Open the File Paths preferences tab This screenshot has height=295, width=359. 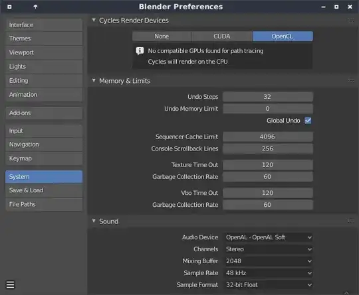pyautogui.click(x=44, y=204)
